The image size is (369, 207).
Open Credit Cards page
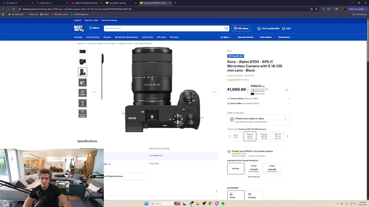click(147, 37)
